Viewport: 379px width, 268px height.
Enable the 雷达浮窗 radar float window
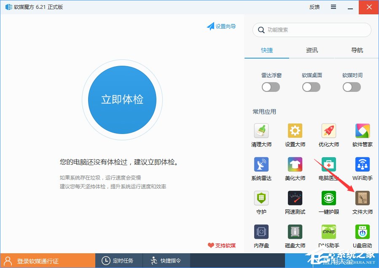tap(271, 87)
